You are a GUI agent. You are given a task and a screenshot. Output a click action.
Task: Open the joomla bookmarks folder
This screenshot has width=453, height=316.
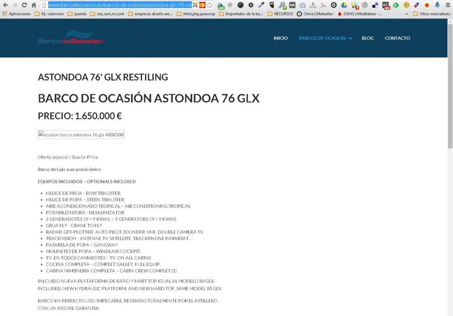click(77, 14)
